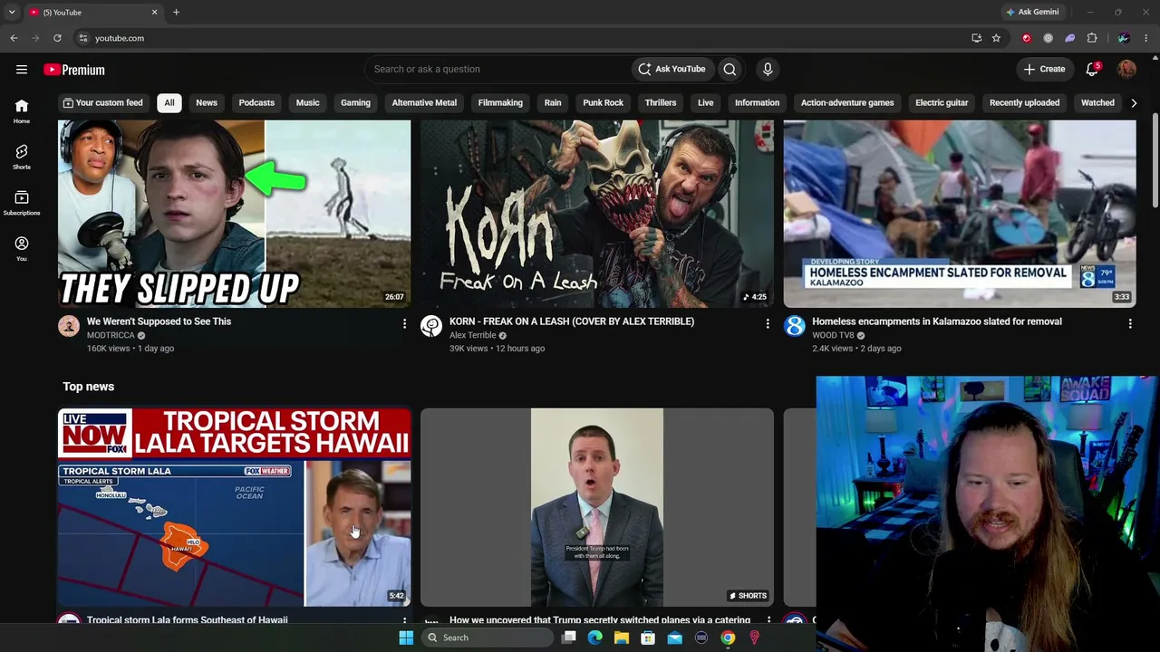Screen dimensions: 1160x652
Task: Open a new browser tab
Action: (176, 12)
